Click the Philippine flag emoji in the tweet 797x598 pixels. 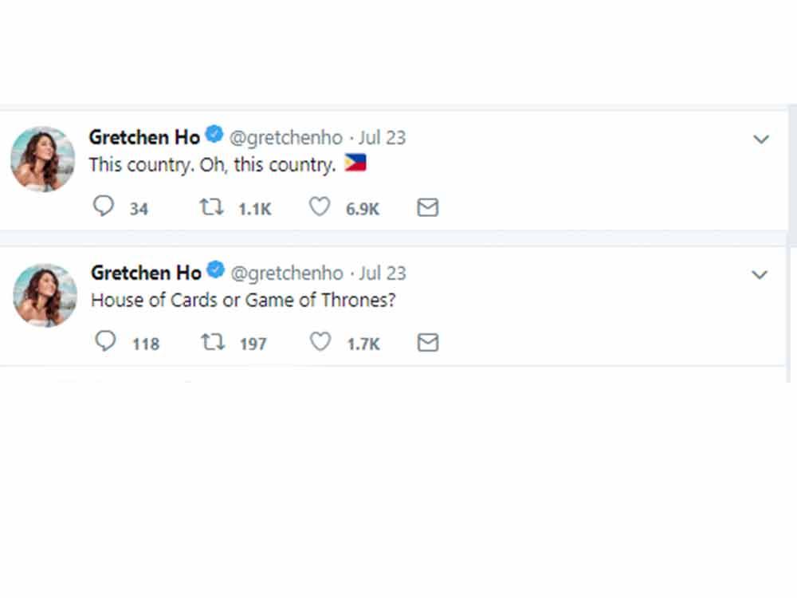[355, 162]
